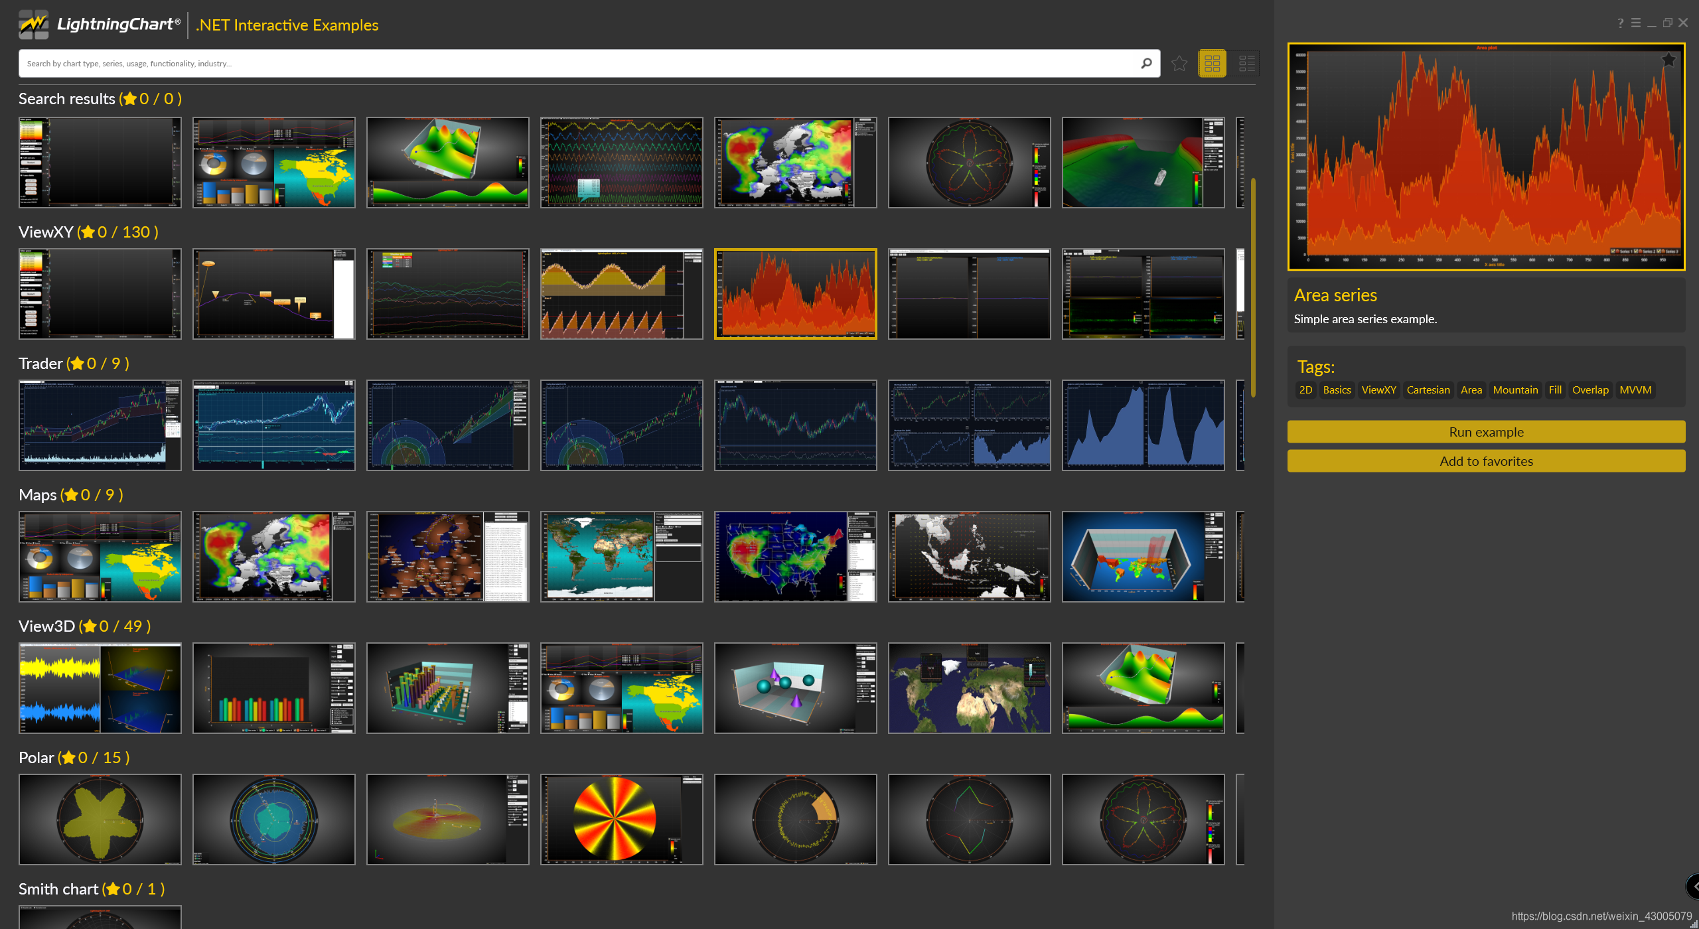Screen dimensions: 1699x929
Task: Select the grayscale Southeast Asia map thumbnail
Action: [970, 557]
